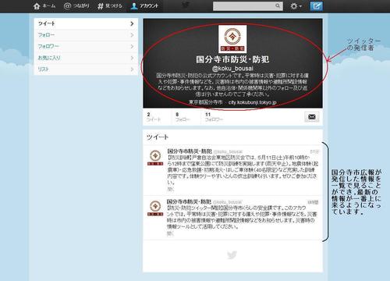Click the author name on the ツイッター開設 tweet
This screenshot has height=281, width=390.
coord(189,201)
